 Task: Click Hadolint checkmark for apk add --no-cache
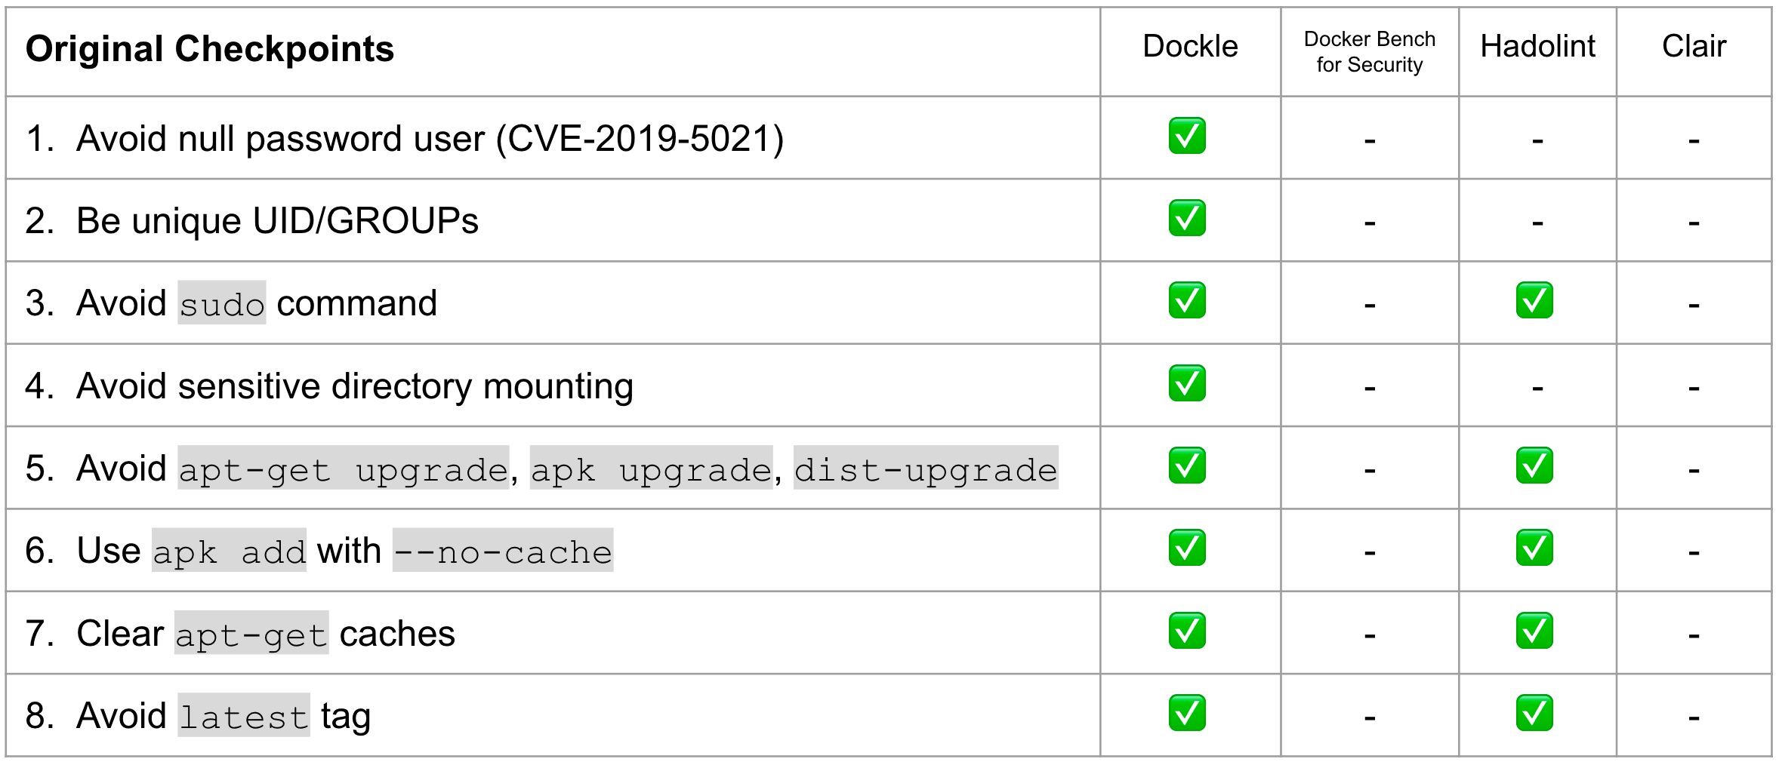1534,548
